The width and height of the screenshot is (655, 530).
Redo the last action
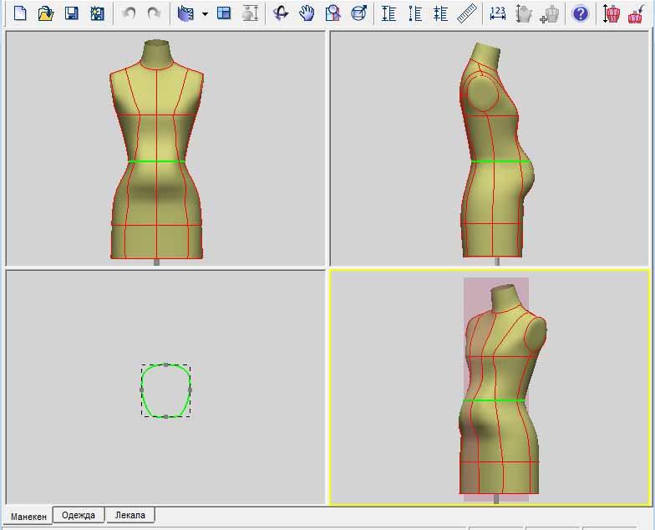[x=155, y=13]
